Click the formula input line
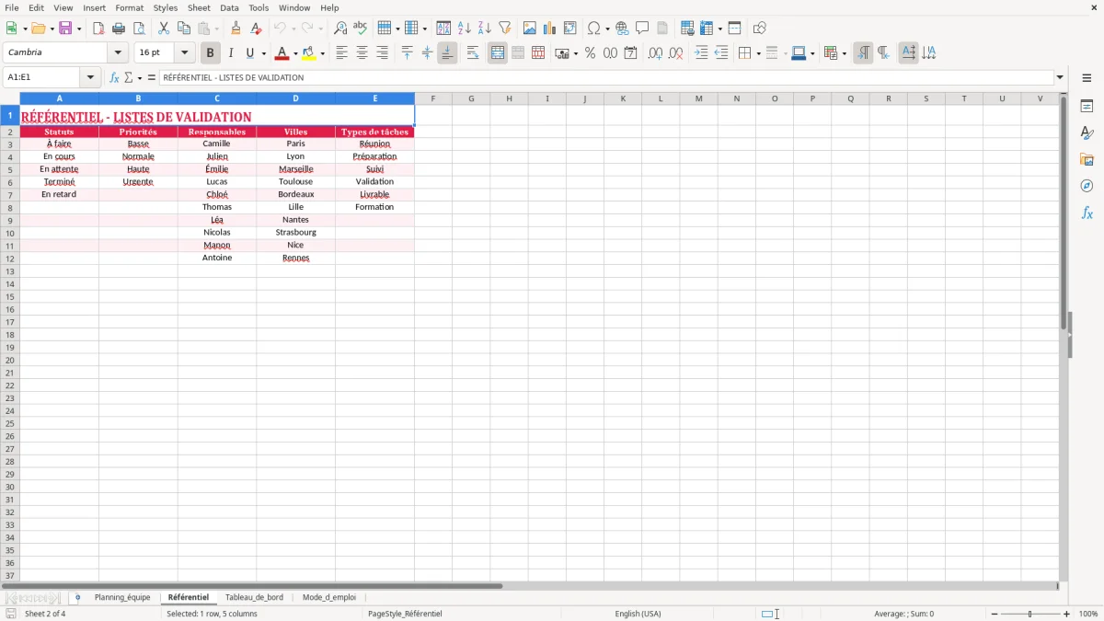The width and height of the screenshot is (1104, 621). 606,77
